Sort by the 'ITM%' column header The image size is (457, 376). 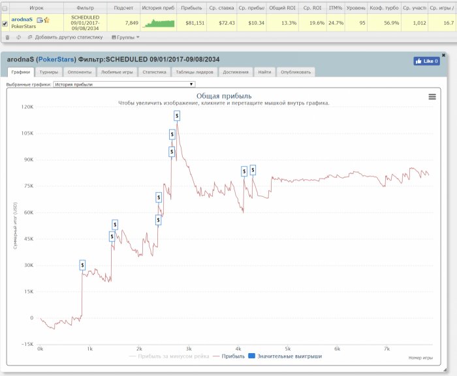(x=336, y=8)
